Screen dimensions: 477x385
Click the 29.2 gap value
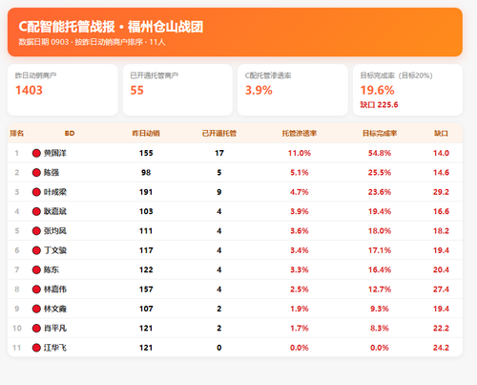click(x=441, y=192)
